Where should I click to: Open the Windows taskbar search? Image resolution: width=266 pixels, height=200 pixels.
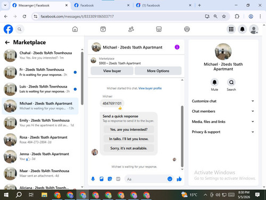(x=19, y=195)
